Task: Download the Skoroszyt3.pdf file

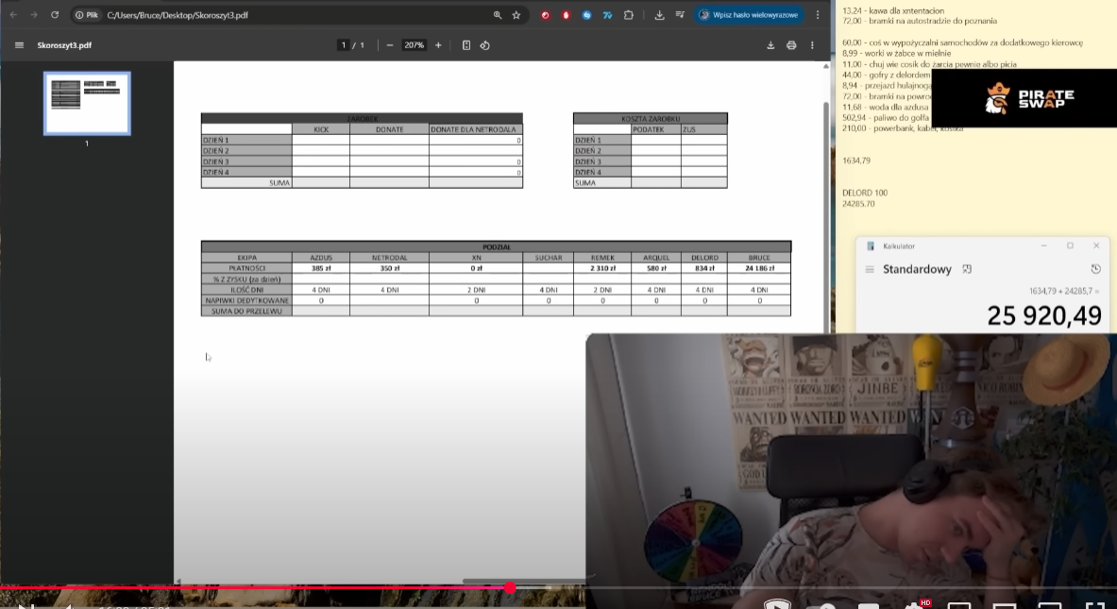Action: click(x=770, y=45)
